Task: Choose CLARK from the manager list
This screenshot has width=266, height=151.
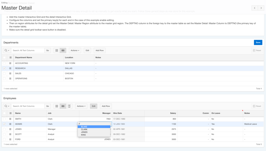Action: tap(84, 129)
